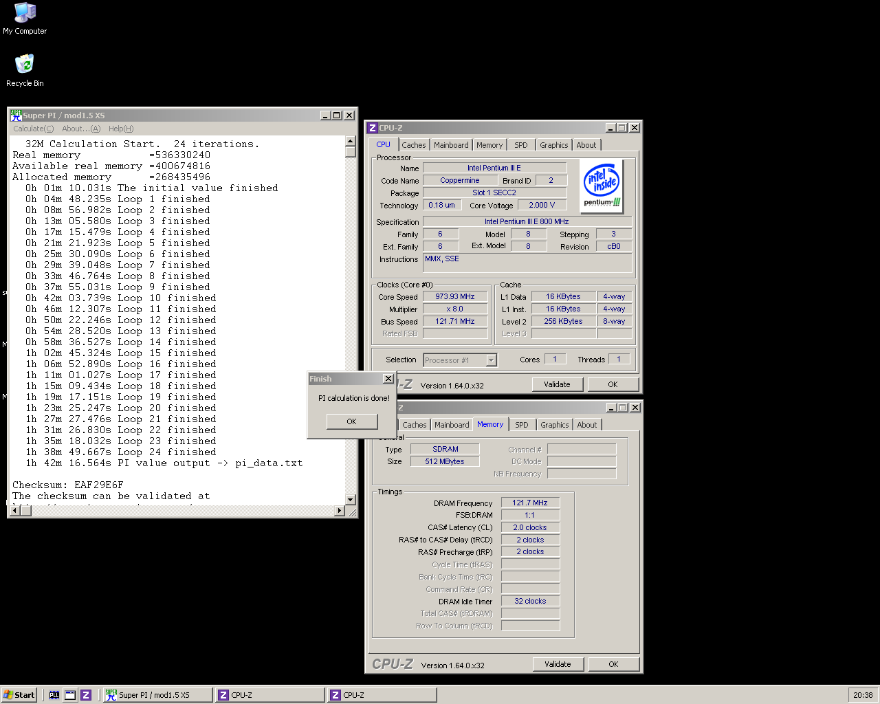Switch to SPD tab in upper CPU-Z
880x704 pixels.
(521, 145)
